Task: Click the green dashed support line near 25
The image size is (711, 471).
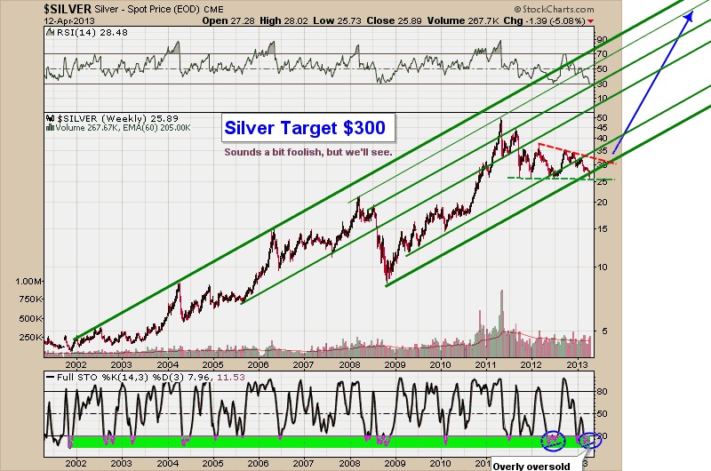Action: coord(560,179)
